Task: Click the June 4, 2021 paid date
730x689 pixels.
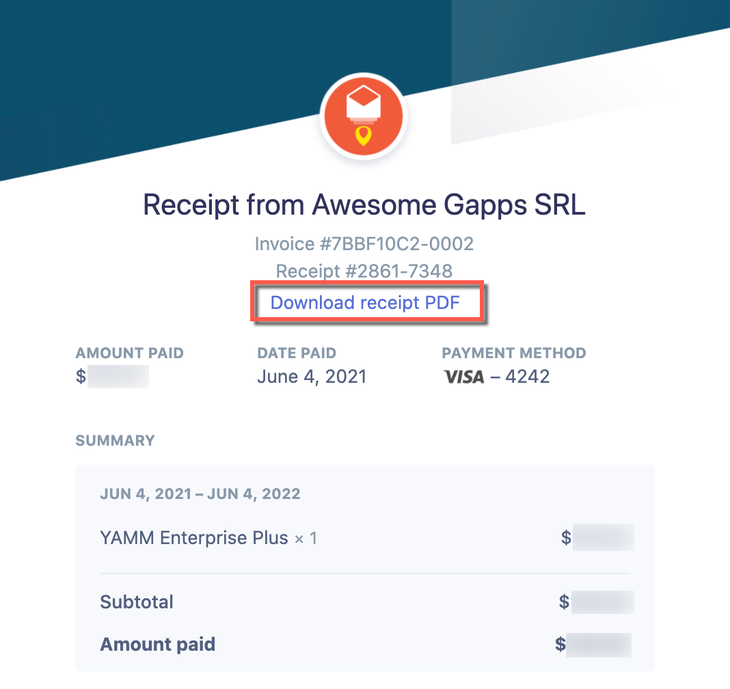Action: (312, 377)
